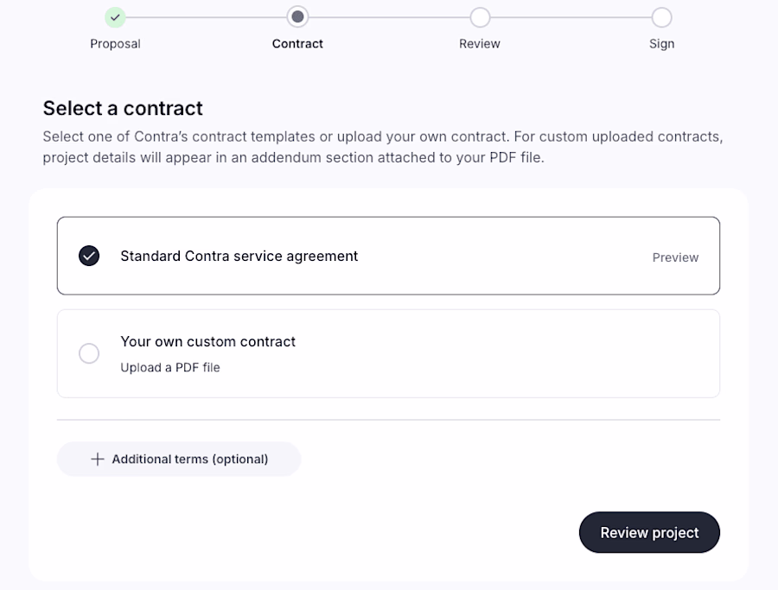This screenshot has height=590, width=778.
Task: Click the Select a contract heading
Action: 123,108
